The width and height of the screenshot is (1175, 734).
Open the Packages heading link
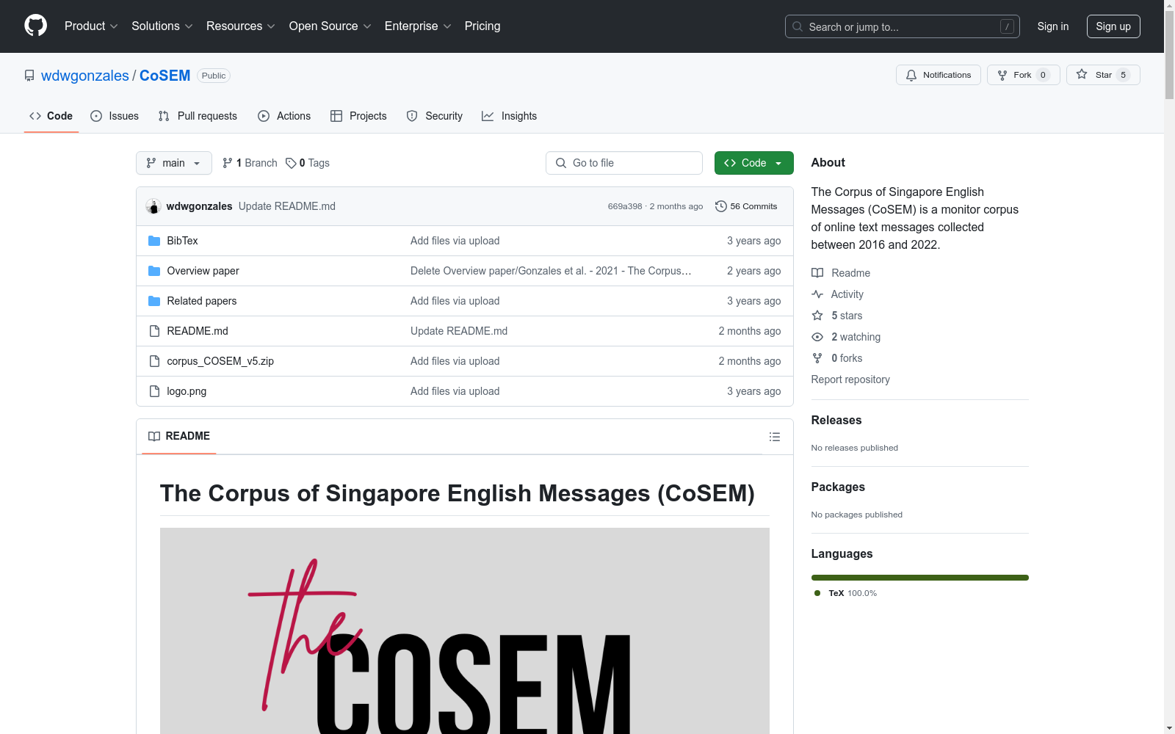pos(838,487)
